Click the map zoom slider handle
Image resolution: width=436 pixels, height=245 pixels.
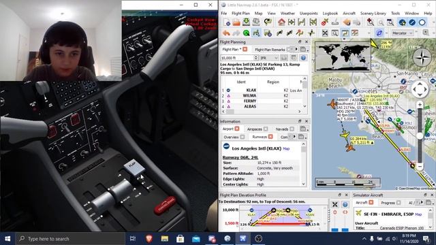click(420, 136)
